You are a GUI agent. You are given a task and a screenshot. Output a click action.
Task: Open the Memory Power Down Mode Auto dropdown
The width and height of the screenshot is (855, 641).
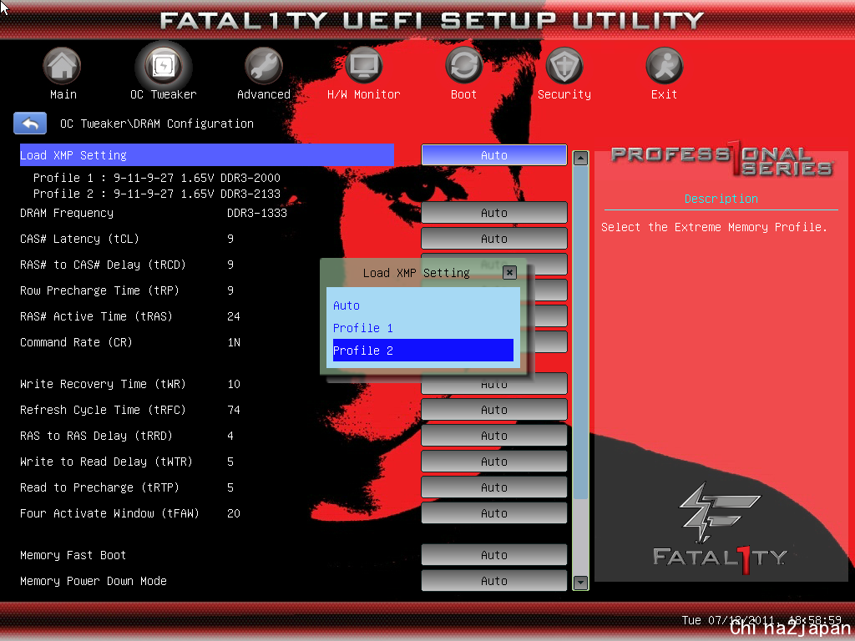[494, 581]
